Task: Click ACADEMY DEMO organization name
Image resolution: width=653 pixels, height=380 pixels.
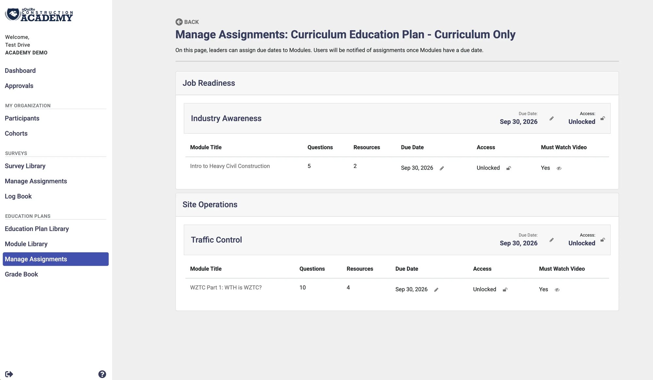Action: click(26, 53)
